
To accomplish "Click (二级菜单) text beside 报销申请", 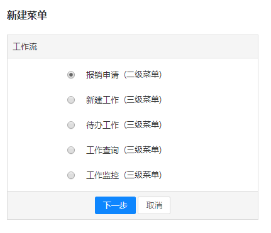I will [143, 75].
